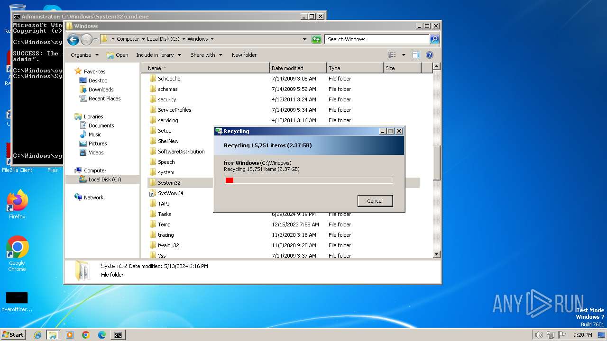
Task: Sort by the Date modified column header
Action: (298, 68)
